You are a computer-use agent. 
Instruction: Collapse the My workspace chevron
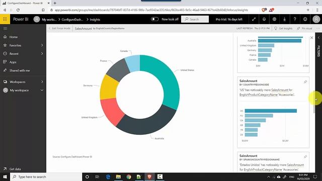(42, 90)
